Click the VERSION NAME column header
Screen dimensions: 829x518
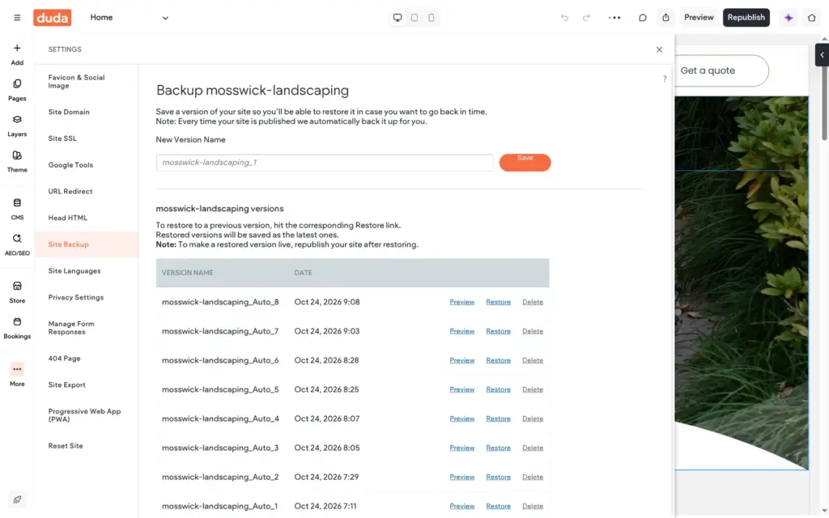pos(187,273)
